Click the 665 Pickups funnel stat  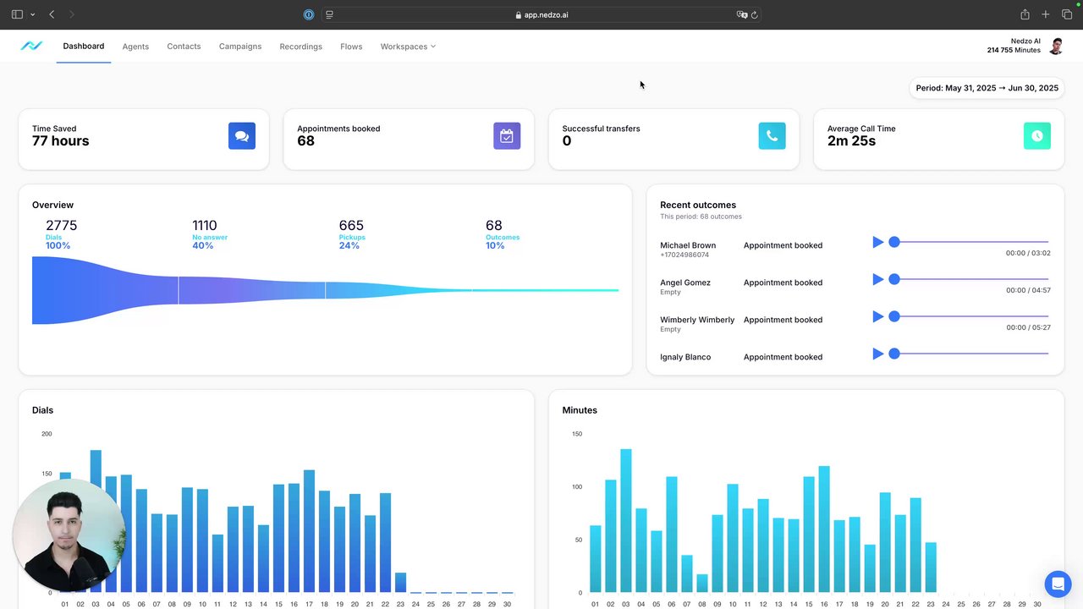click(x=352, y=234)
